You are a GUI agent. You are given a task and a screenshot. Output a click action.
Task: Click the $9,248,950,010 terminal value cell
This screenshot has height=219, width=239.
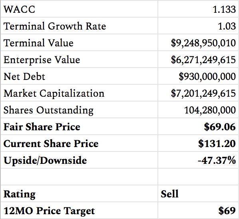198,42
